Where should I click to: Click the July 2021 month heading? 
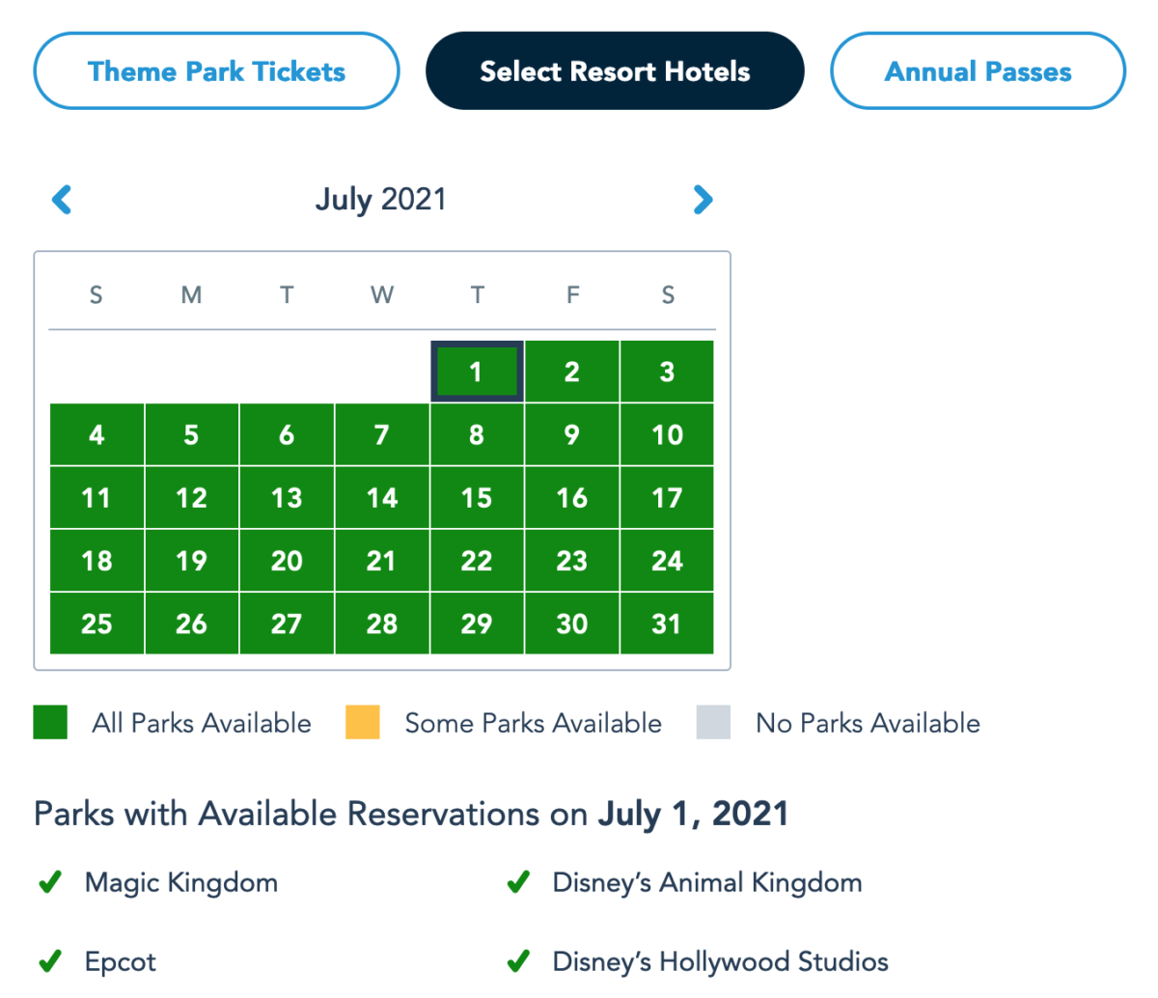(381, 200)
